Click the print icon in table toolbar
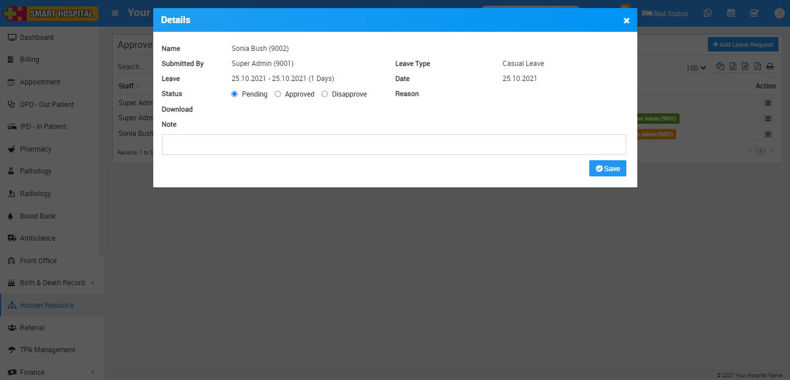Screen dimensions: 790x380 770,67
